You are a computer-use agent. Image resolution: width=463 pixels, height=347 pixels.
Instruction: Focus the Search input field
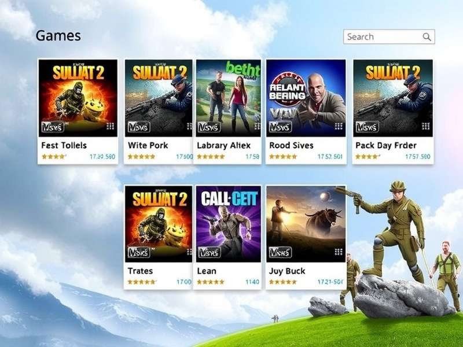click(x=389, y=37)
